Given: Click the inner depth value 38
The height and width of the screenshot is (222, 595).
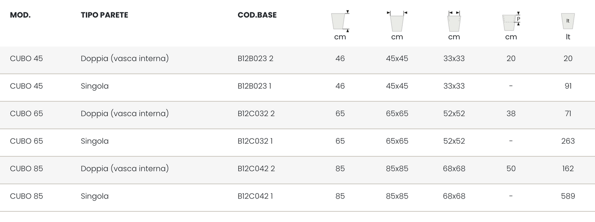Looking at the screenshot, I should click(x=511, y=114).
